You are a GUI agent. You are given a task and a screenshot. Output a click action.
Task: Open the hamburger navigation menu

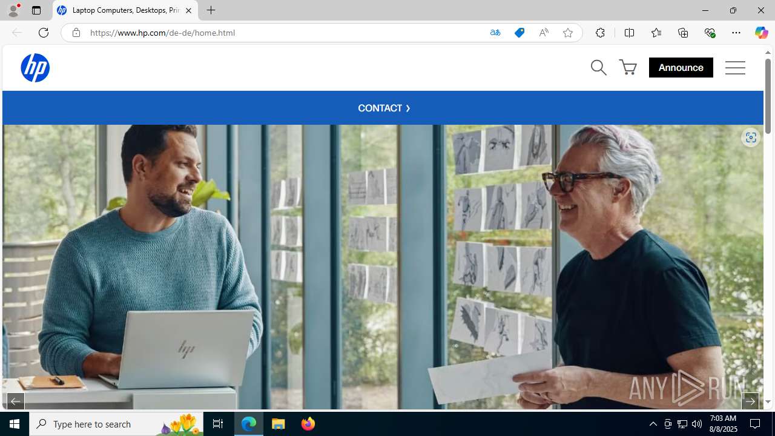coord(735,67)
